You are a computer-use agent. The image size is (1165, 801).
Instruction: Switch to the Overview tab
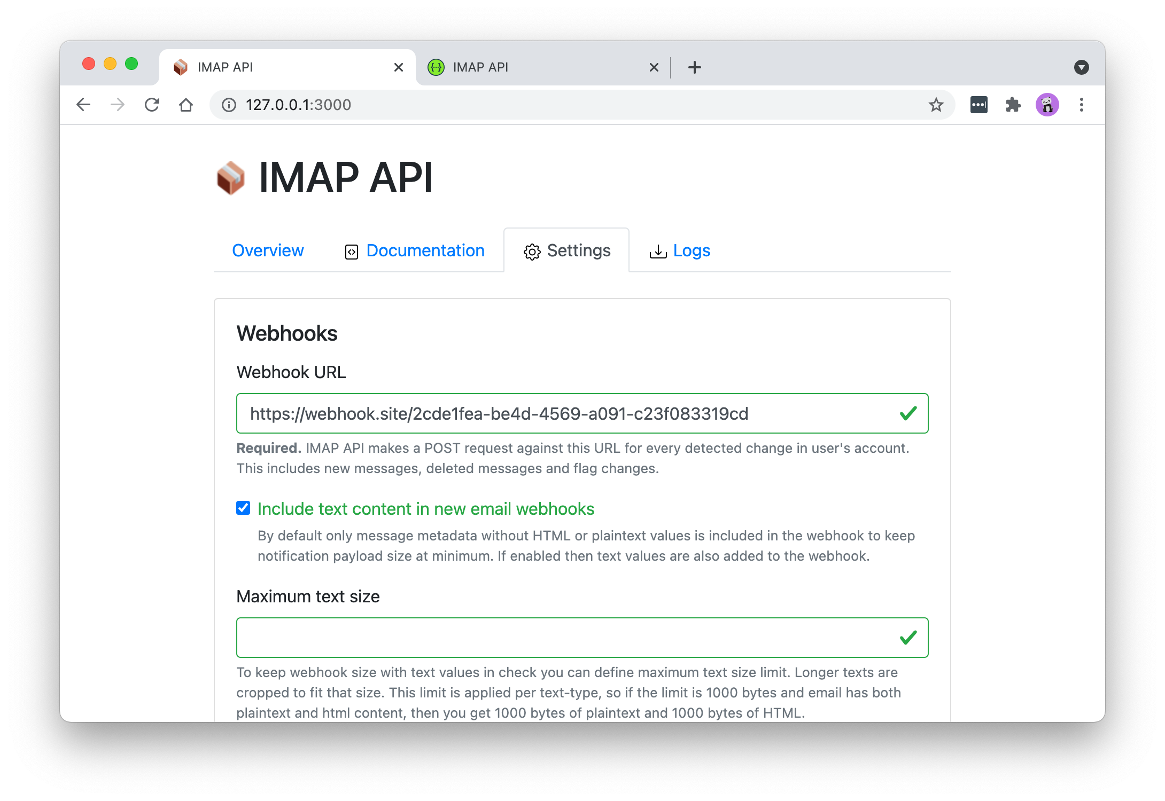pos(268,251)
